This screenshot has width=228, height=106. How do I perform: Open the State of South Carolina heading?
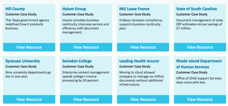[196, 9]
